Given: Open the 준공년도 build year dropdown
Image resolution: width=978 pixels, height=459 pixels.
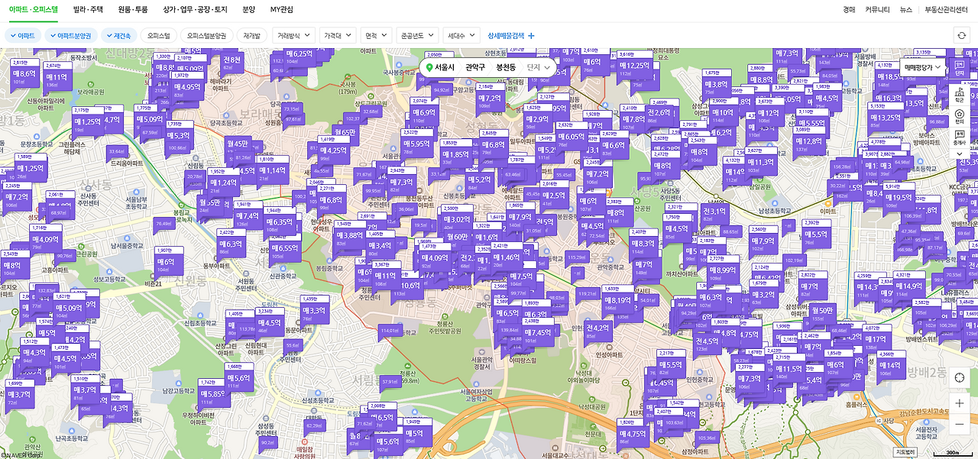Looking at the screenshot, I should (x=417, y=35).
